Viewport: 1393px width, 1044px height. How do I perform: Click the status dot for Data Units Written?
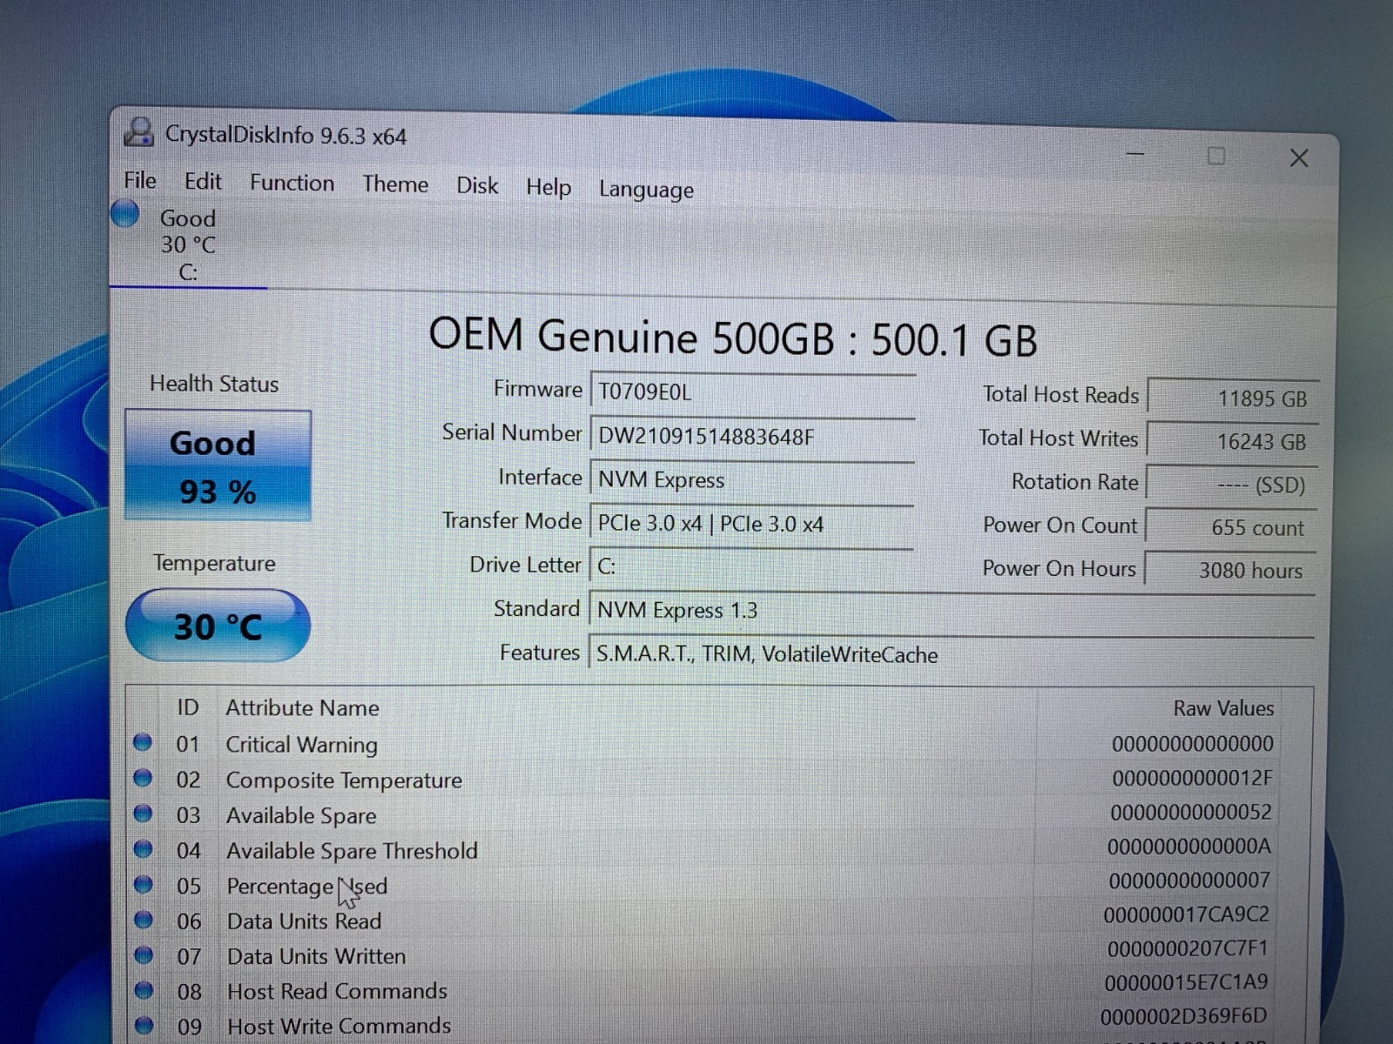[x=145, y=954]
